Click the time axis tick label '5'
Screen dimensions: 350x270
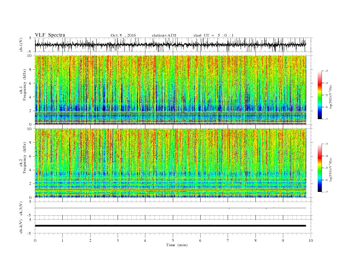click(173, 240)
